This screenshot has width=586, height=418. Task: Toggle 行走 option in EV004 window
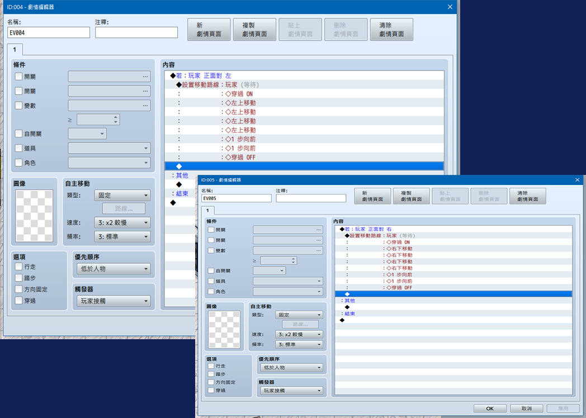point(18,267)
